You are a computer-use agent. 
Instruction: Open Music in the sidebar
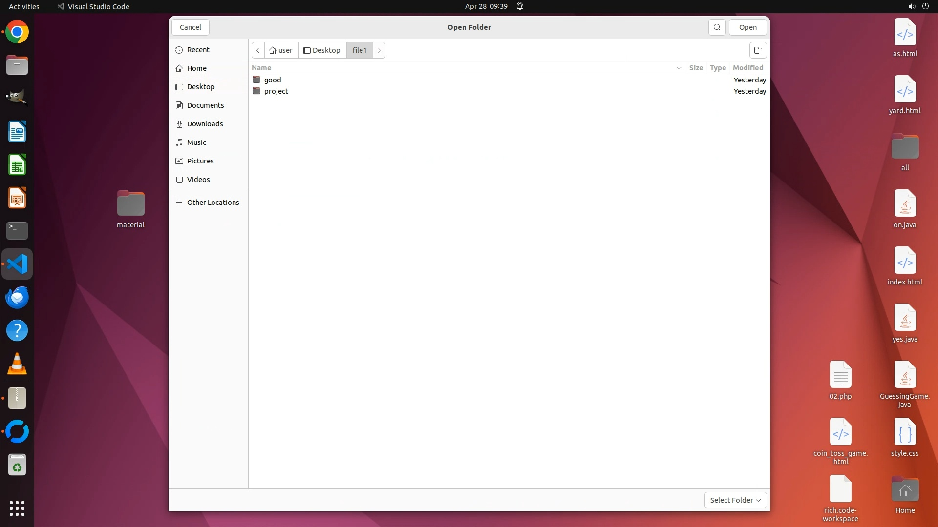click(196, 142)
